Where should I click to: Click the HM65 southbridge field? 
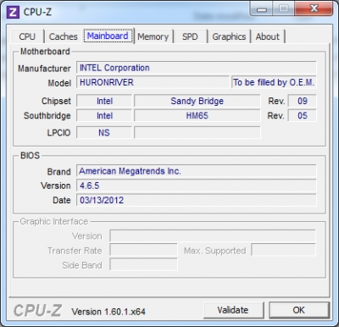197,115
